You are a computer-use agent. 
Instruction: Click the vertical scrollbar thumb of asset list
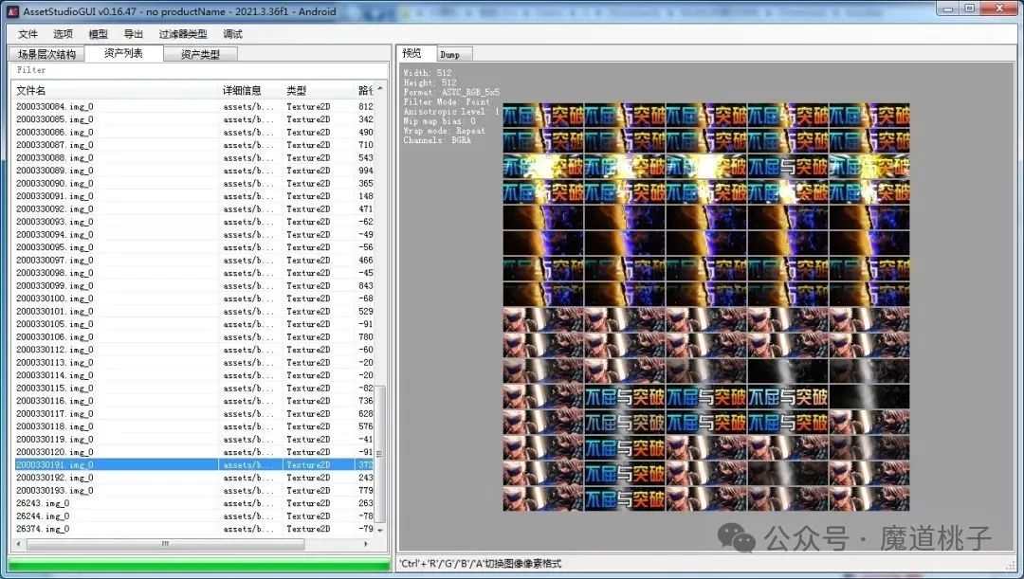point(380,454)
